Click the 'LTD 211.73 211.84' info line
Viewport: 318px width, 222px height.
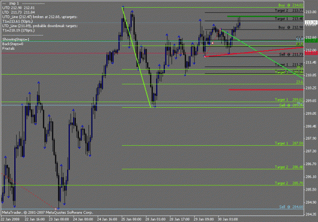click(x=18, y=12)
